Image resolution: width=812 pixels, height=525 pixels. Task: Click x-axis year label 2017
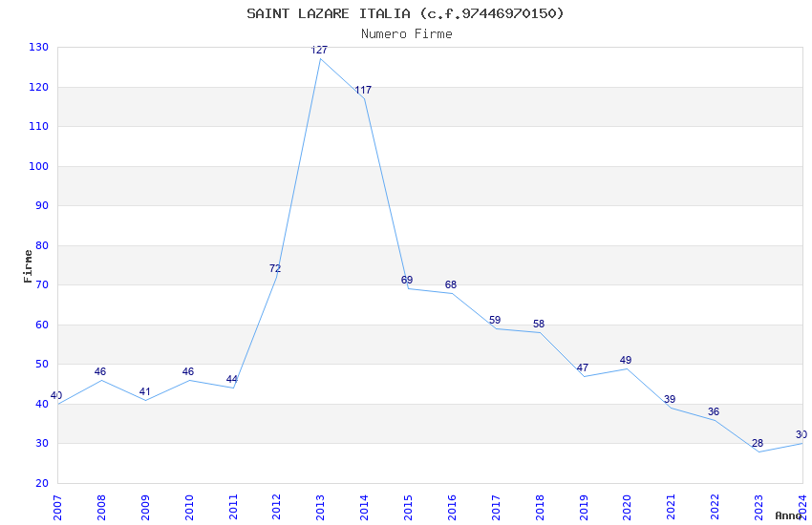tap(496, 508)
